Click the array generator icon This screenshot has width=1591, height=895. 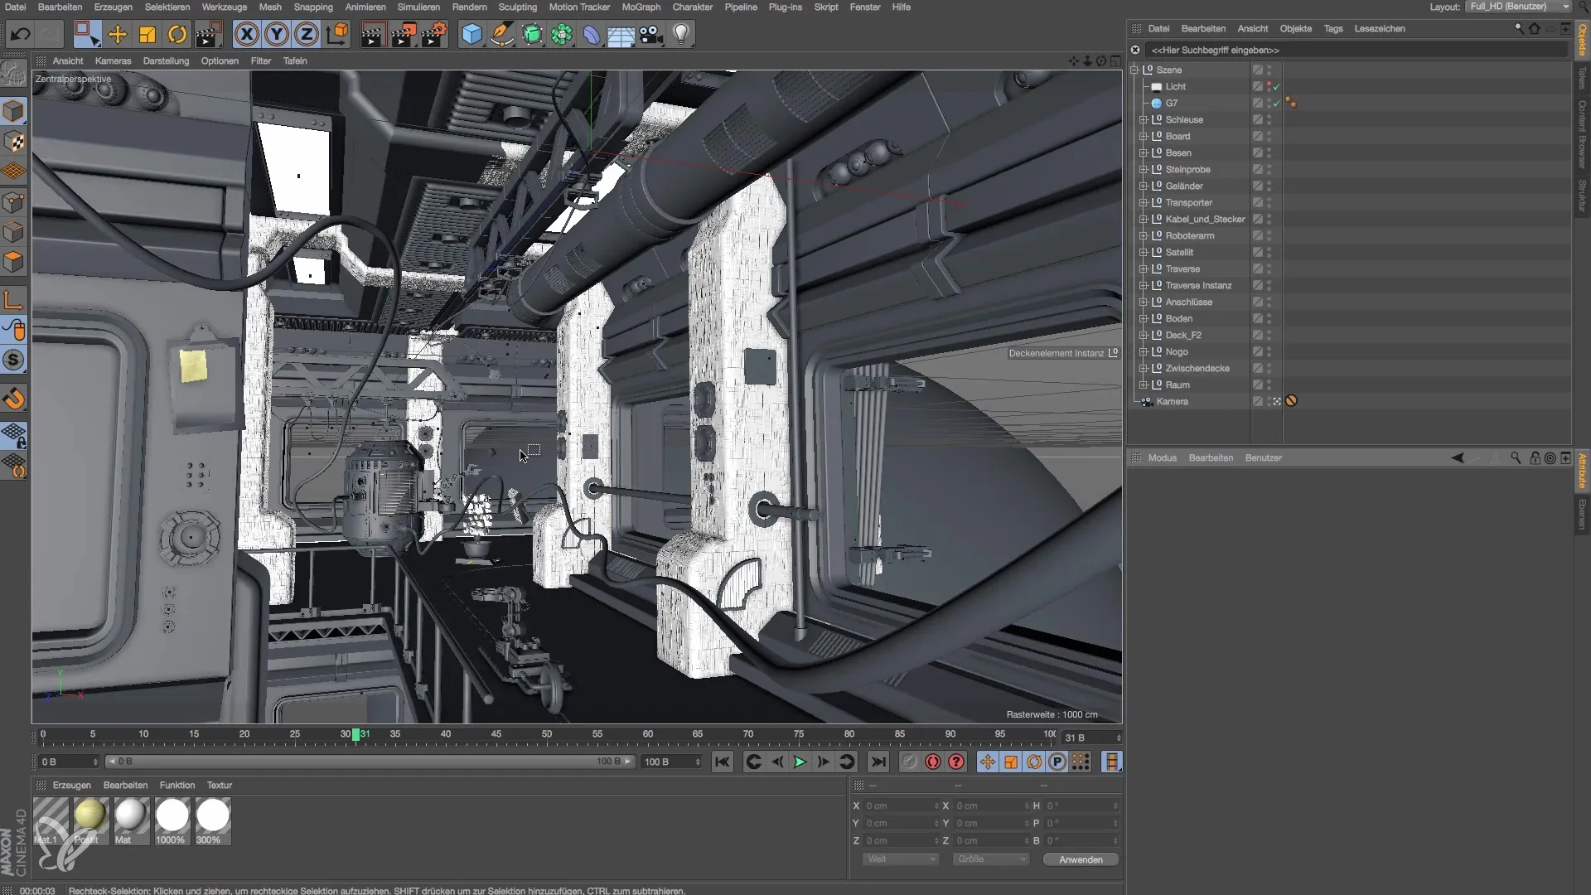tap(562, 35)
